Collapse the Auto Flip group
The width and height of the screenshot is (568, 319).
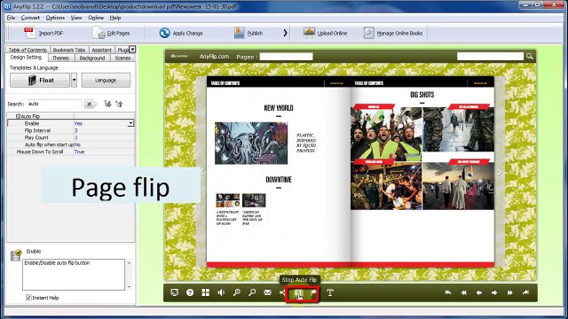click(18, 116)
